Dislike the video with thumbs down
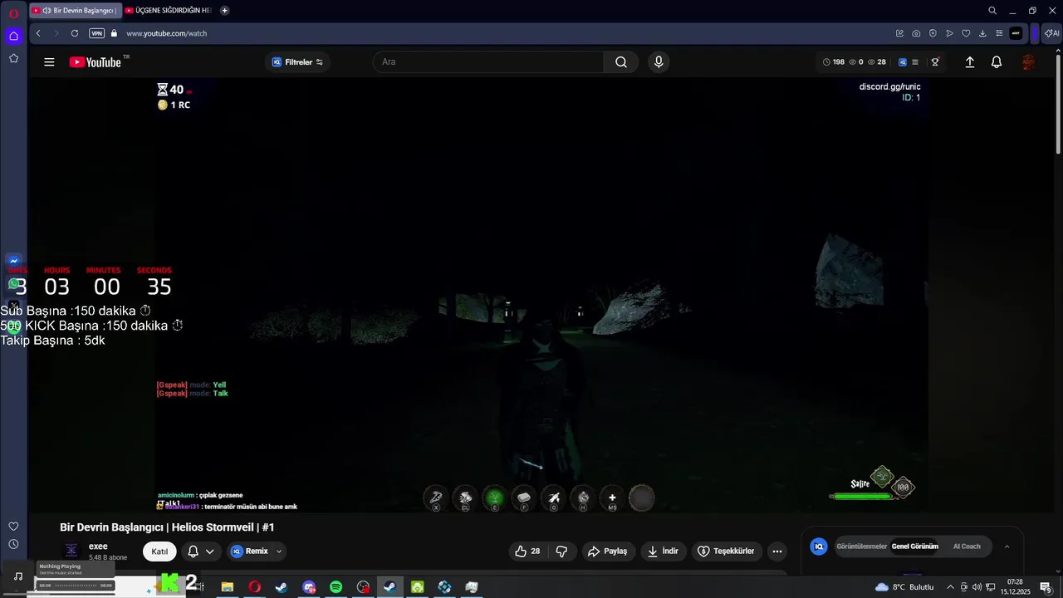The width and height of the screenshot is (1063, 598). click(x=561, y=551)
